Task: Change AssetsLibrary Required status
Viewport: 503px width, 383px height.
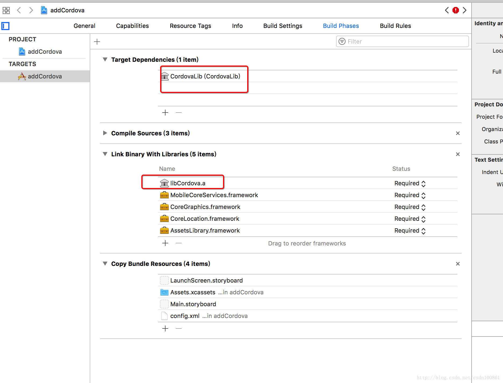Action: [x=410, y=231]
